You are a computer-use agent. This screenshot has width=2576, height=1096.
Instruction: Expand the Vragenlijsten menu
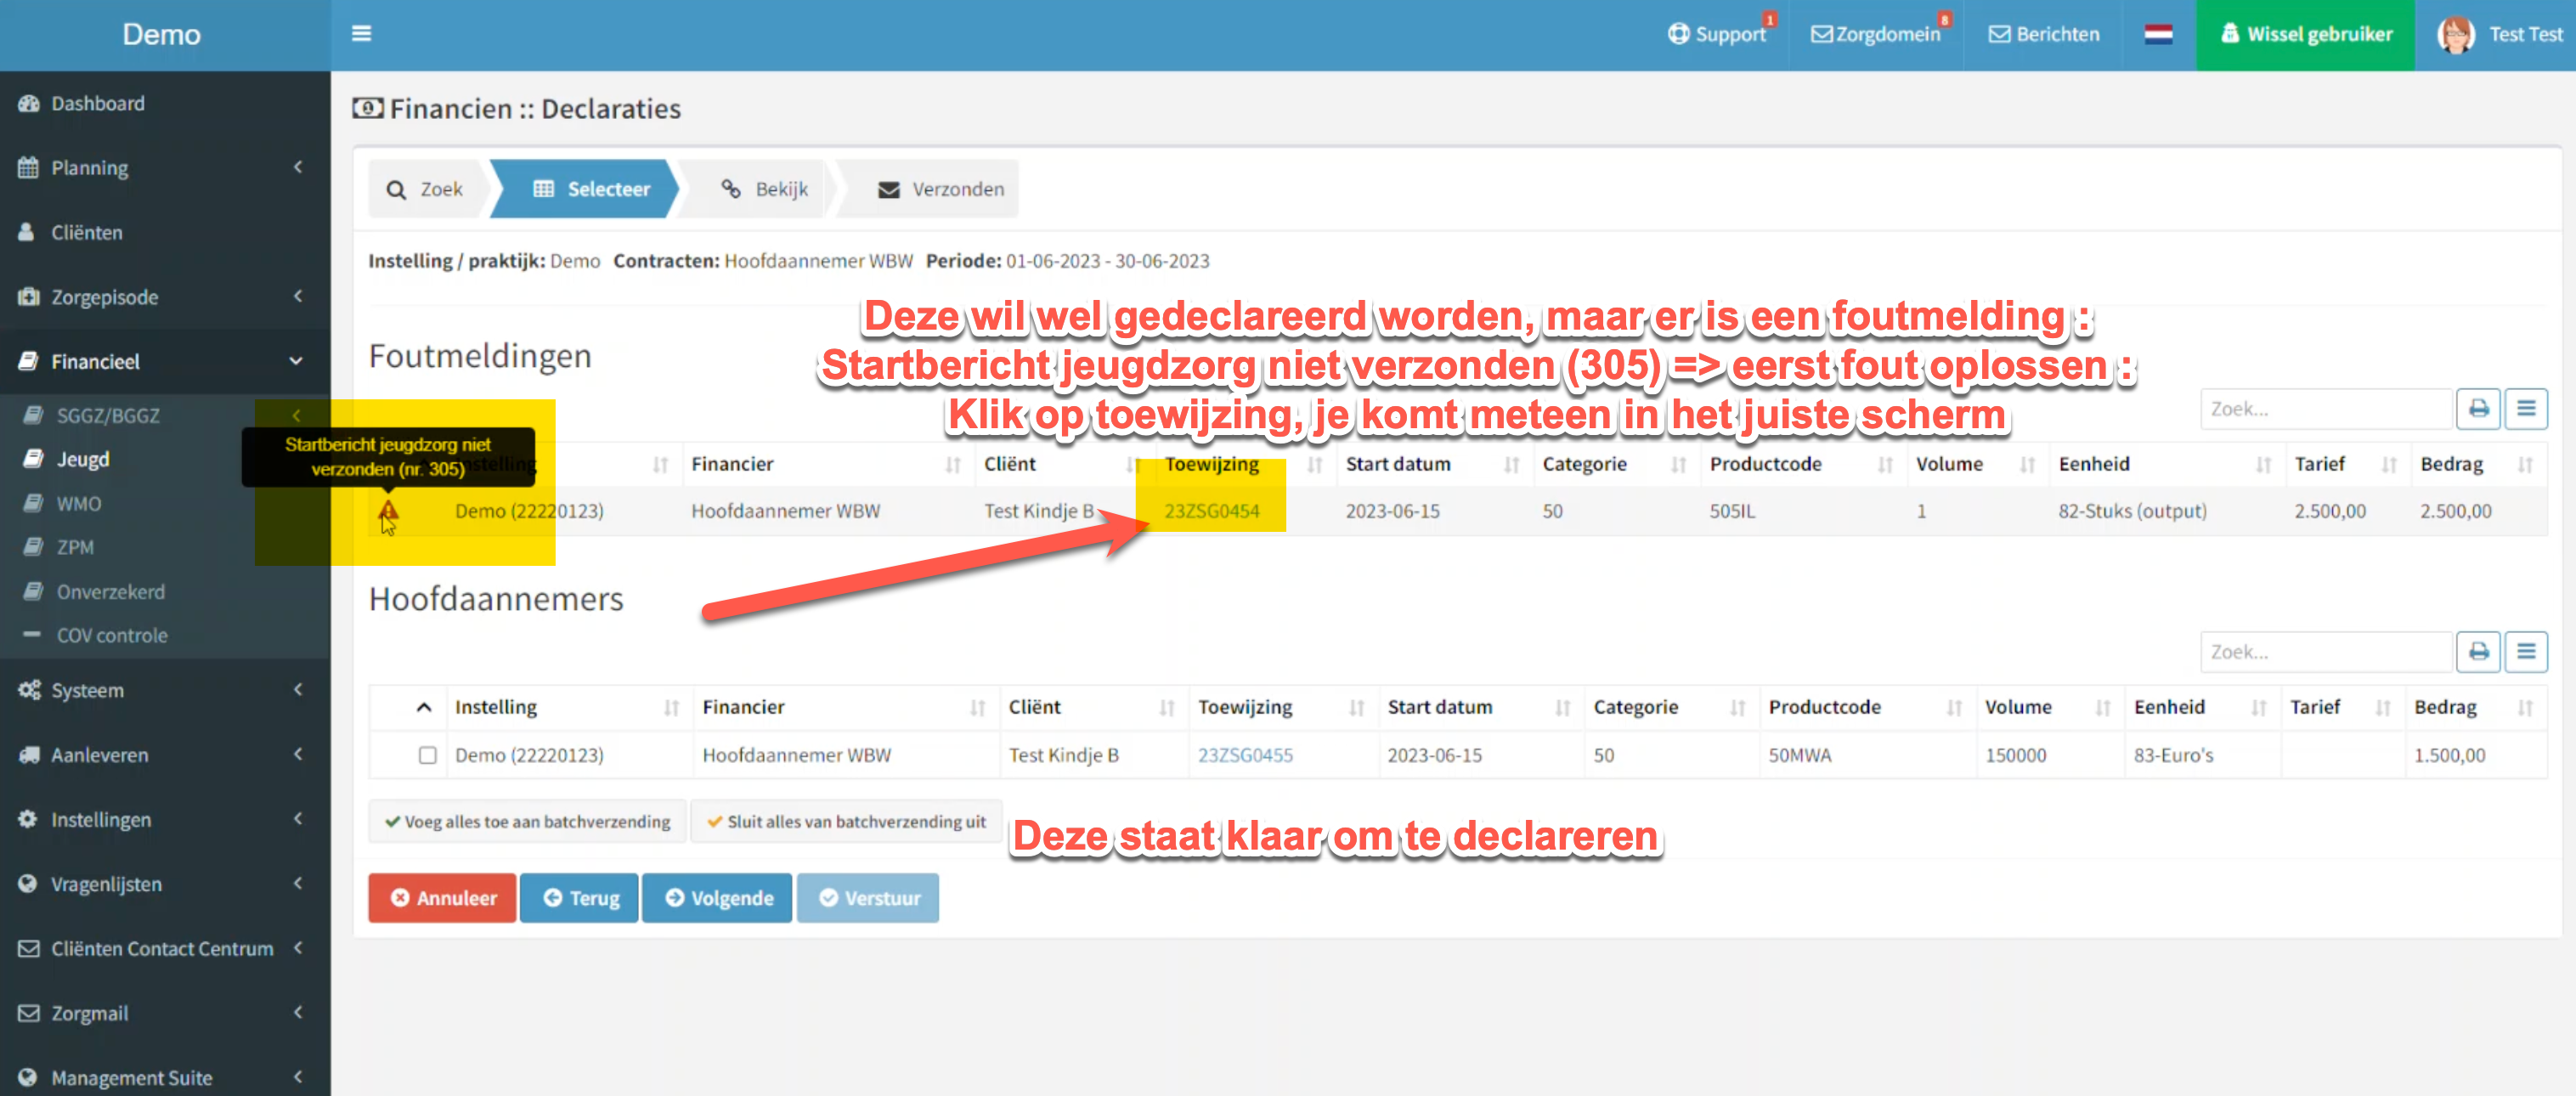[x=165, y=884]
